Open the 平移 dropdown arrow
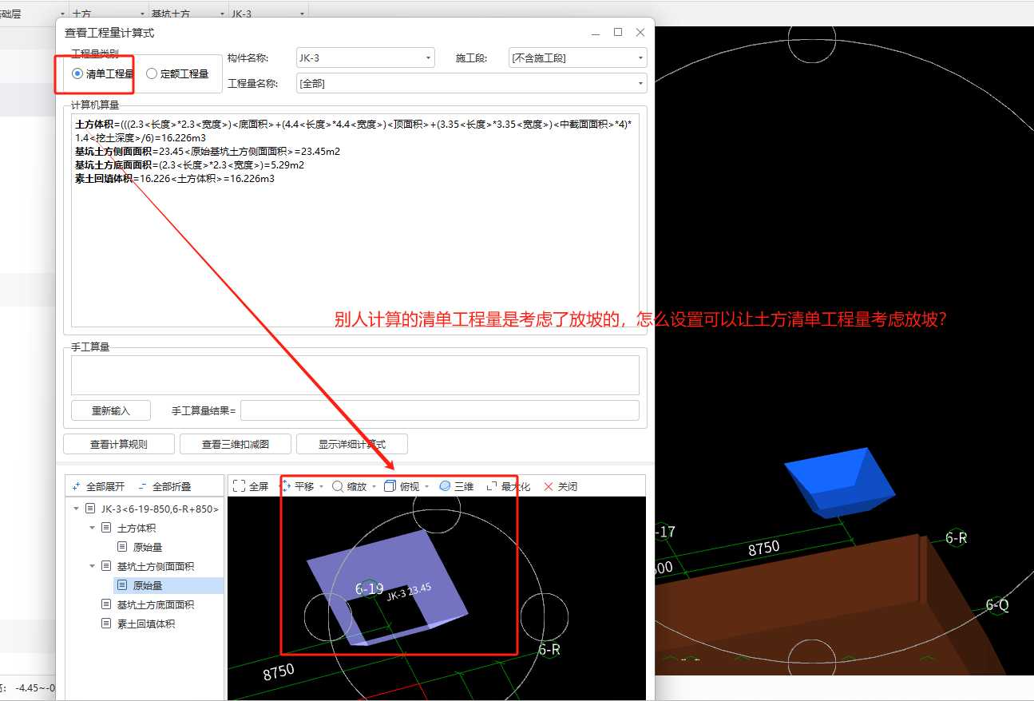The width and height of the screenshot is (1034, 701). coord(321,487)
